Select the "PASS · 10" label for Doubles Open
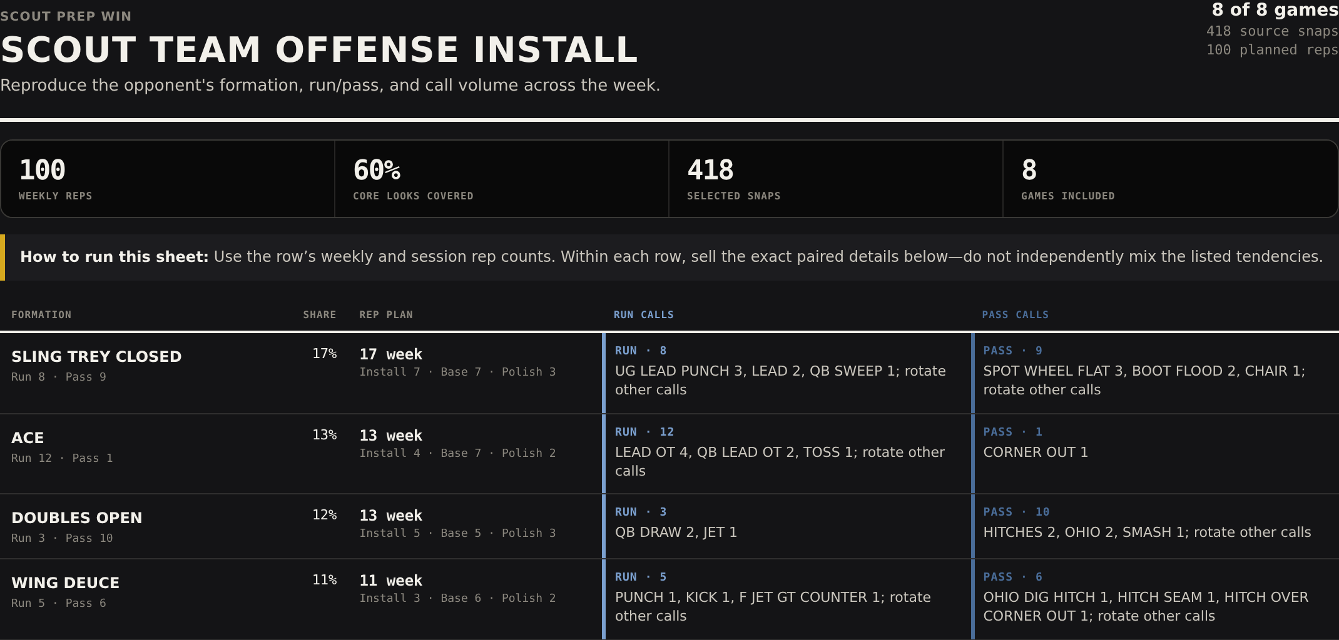This screenshot has height=640, width=1339. pyautogui.click(x=1017, y=512)
